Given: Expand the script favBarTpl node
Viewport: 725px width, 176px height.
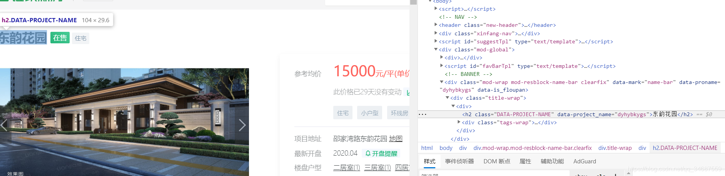Looking at the screenshot, I should coord(441,66).
